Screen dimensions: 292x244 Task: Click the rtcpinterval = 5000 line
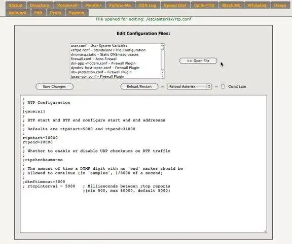(49, 186)
